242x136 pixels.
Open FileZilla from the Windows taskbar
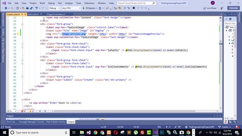[142, 133]
